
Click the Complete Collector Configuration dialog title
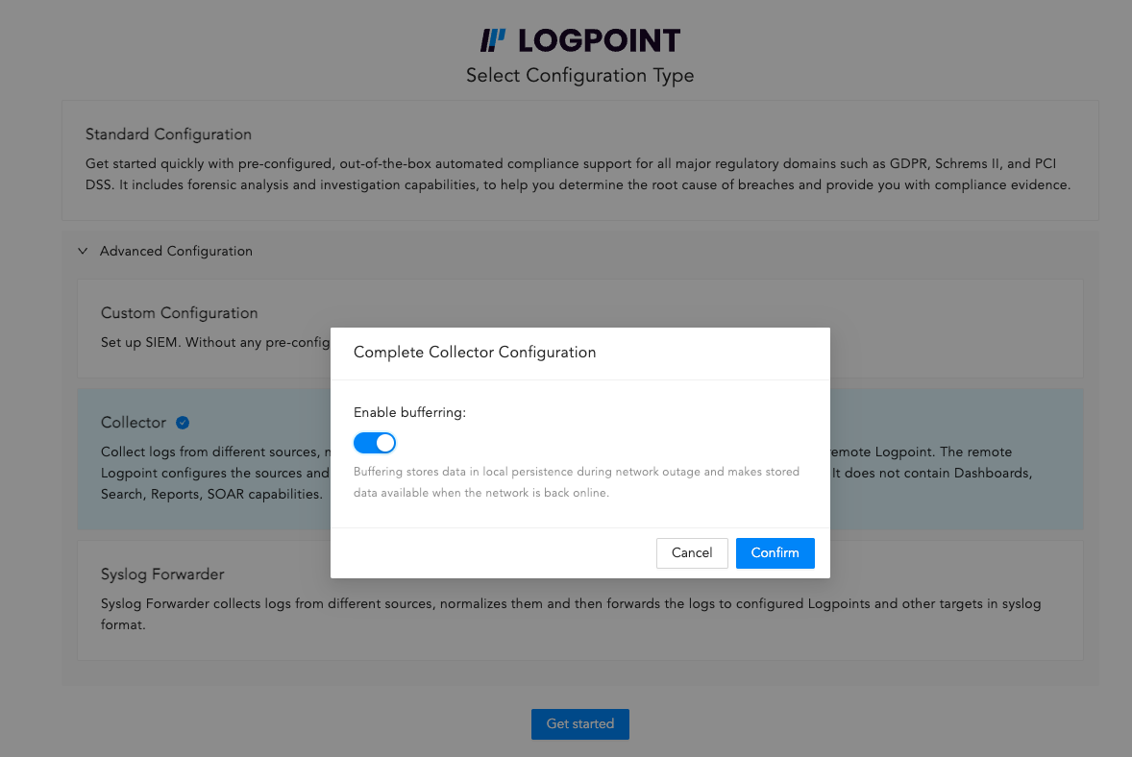click(475, 353)
